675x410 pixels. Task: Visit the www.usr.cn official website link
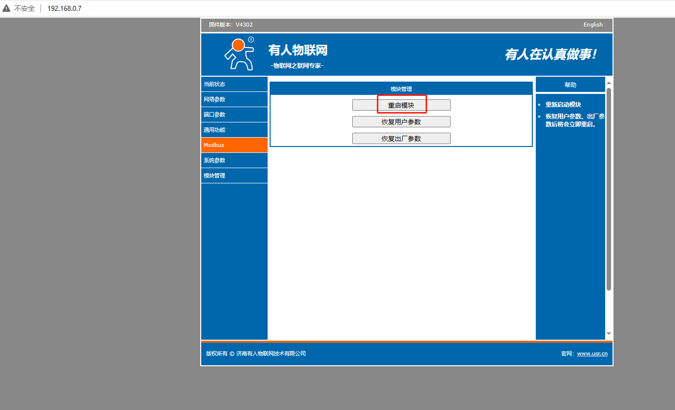pos(592,353)
